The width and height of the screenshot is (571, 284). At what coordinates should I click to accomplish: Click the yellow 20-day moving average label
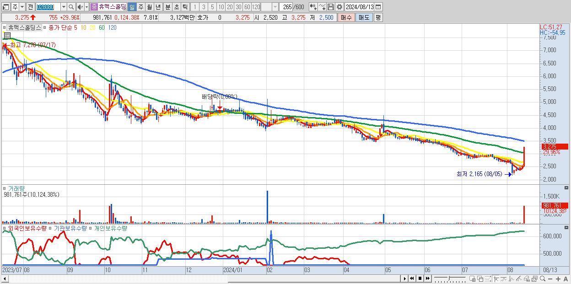(92, 27)
